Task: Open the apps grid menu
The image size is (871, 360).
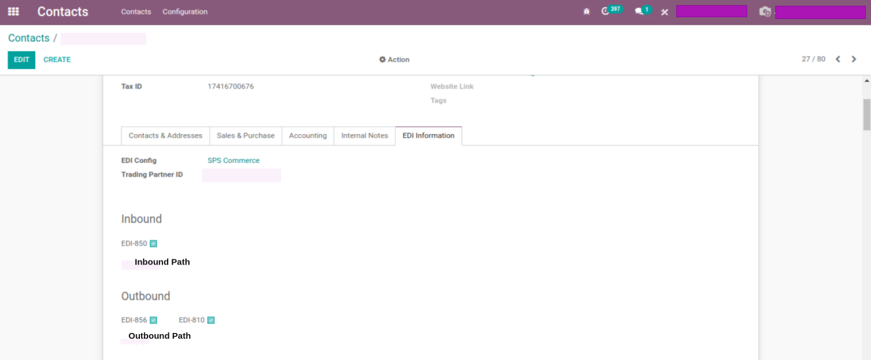Action: (13, 12)
